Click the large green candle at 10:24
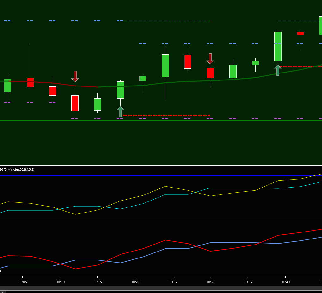This screenshot has width=322, height=293. point(165,66)
